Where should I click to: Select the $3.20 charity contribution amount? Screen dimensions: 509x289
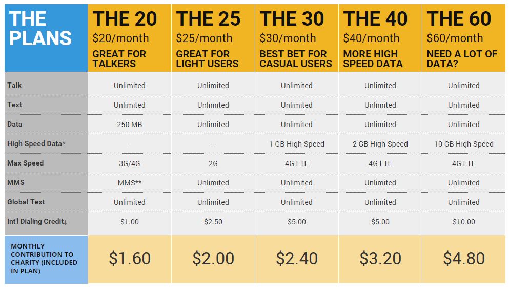click(380, 258)
